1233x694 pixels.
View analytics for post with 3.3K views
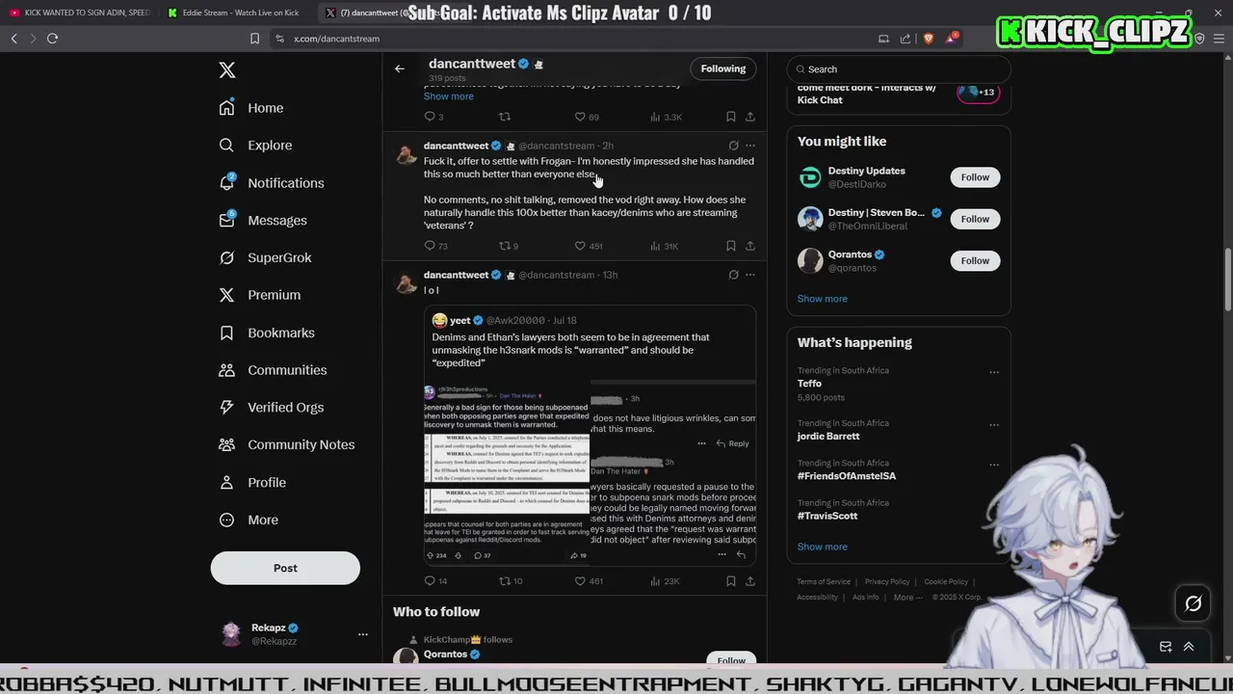point(666,117)
